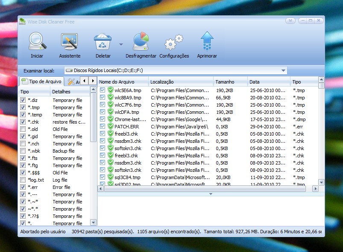343x252 pixels.
Task: Click file type list vertical scrollbar thumb
Action: pyautogui.click(x=94, y=117)
